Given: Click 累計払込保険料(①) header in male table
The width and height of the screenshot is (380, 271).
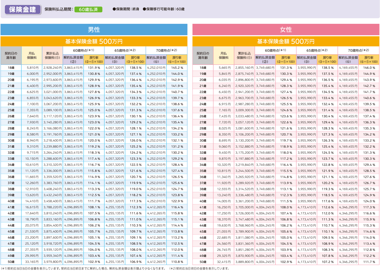Looking at the screenshot, I should 52,55.
